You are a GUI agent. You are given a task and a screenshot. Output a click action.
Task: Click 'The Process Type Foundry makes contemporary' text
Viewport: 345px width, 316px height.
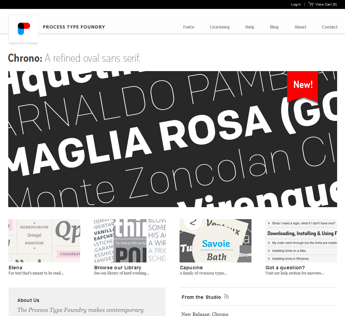point(81,310)
